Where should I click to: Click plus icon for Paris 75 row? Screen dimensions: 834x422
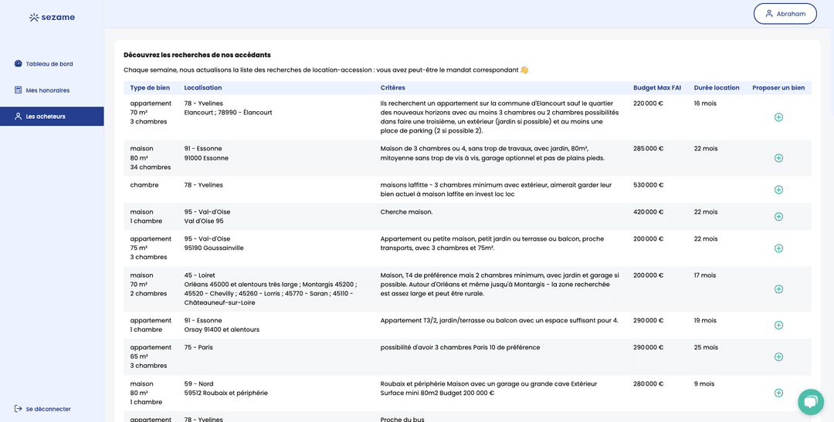click(x=778, y=357)
